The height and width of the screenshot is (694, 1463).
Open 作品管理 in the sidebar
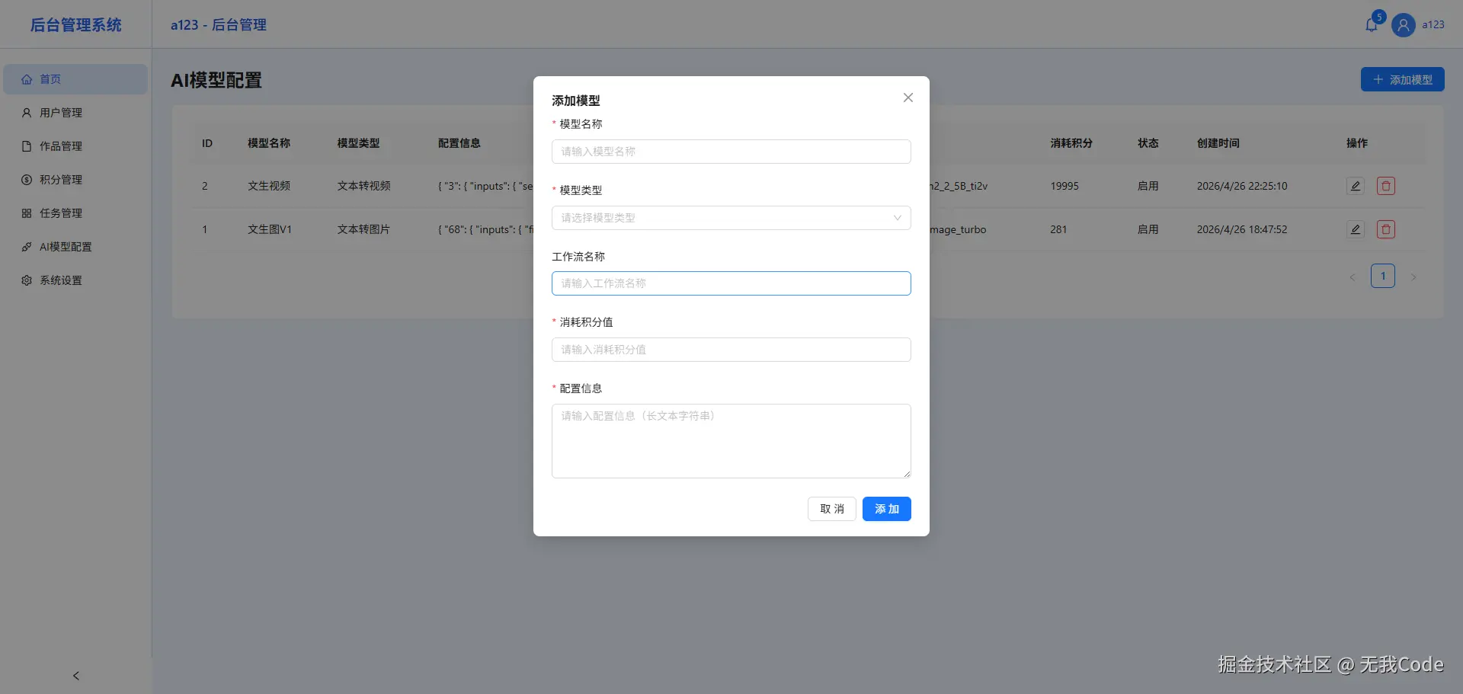pos(75,146)
